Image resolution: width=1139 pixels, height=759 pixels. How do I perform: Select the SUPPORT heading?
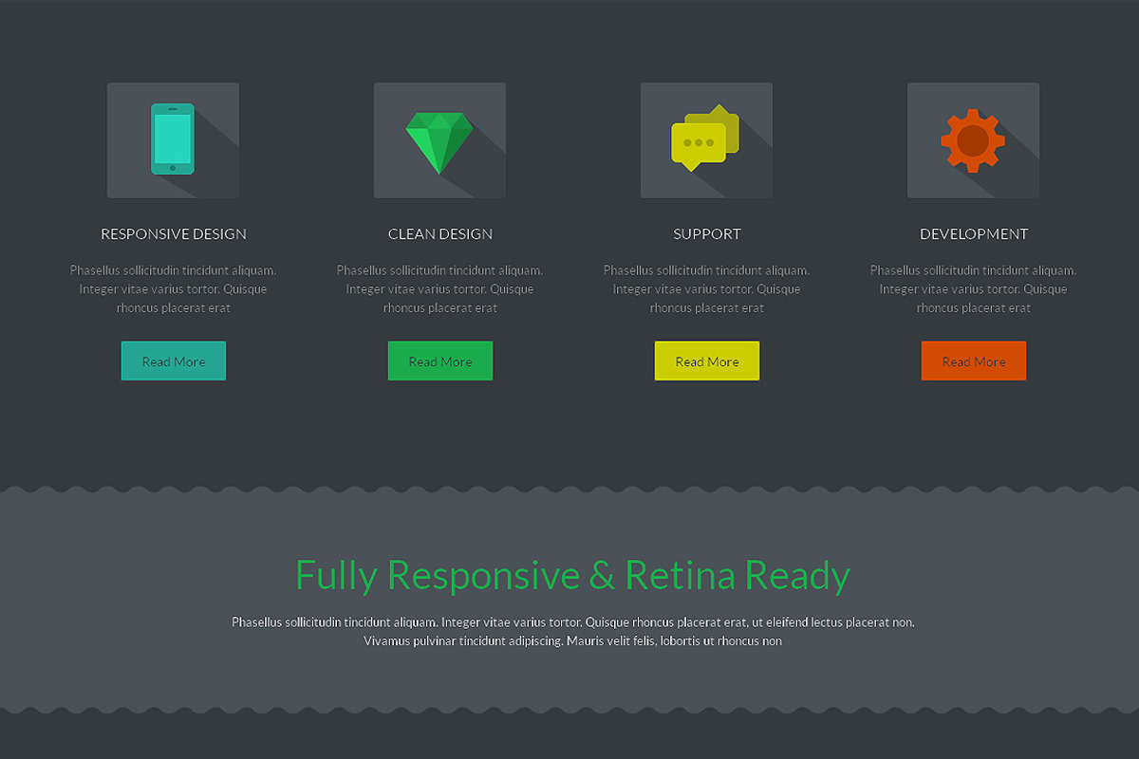pyautogui.click(x=707, y=234)
